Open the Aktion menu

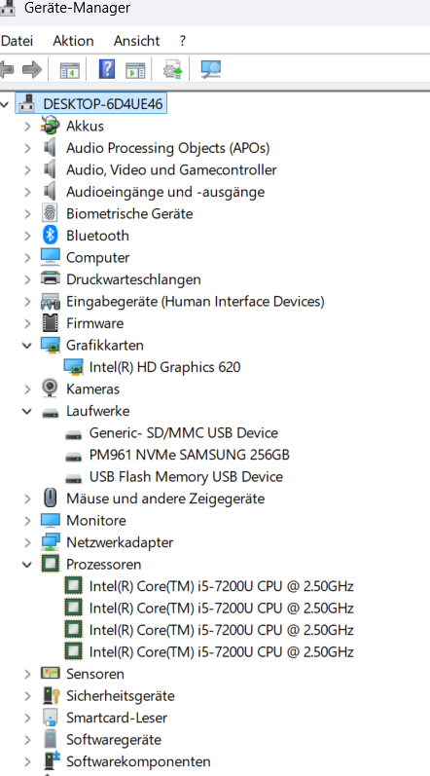click(x=73, y=41)
